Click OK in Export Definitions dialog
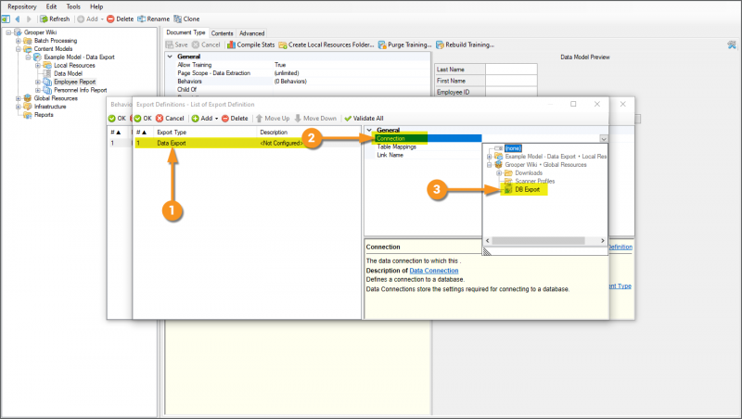This screenshot has height=419, width=742. tap(143, 119)
